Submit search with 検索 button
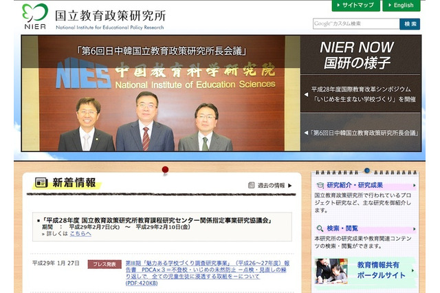 pos(410,24)
